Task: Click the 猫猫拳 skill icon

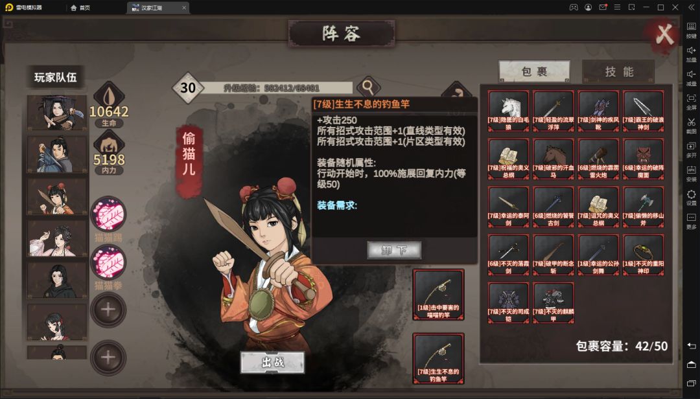Action: tap(108, 262)
